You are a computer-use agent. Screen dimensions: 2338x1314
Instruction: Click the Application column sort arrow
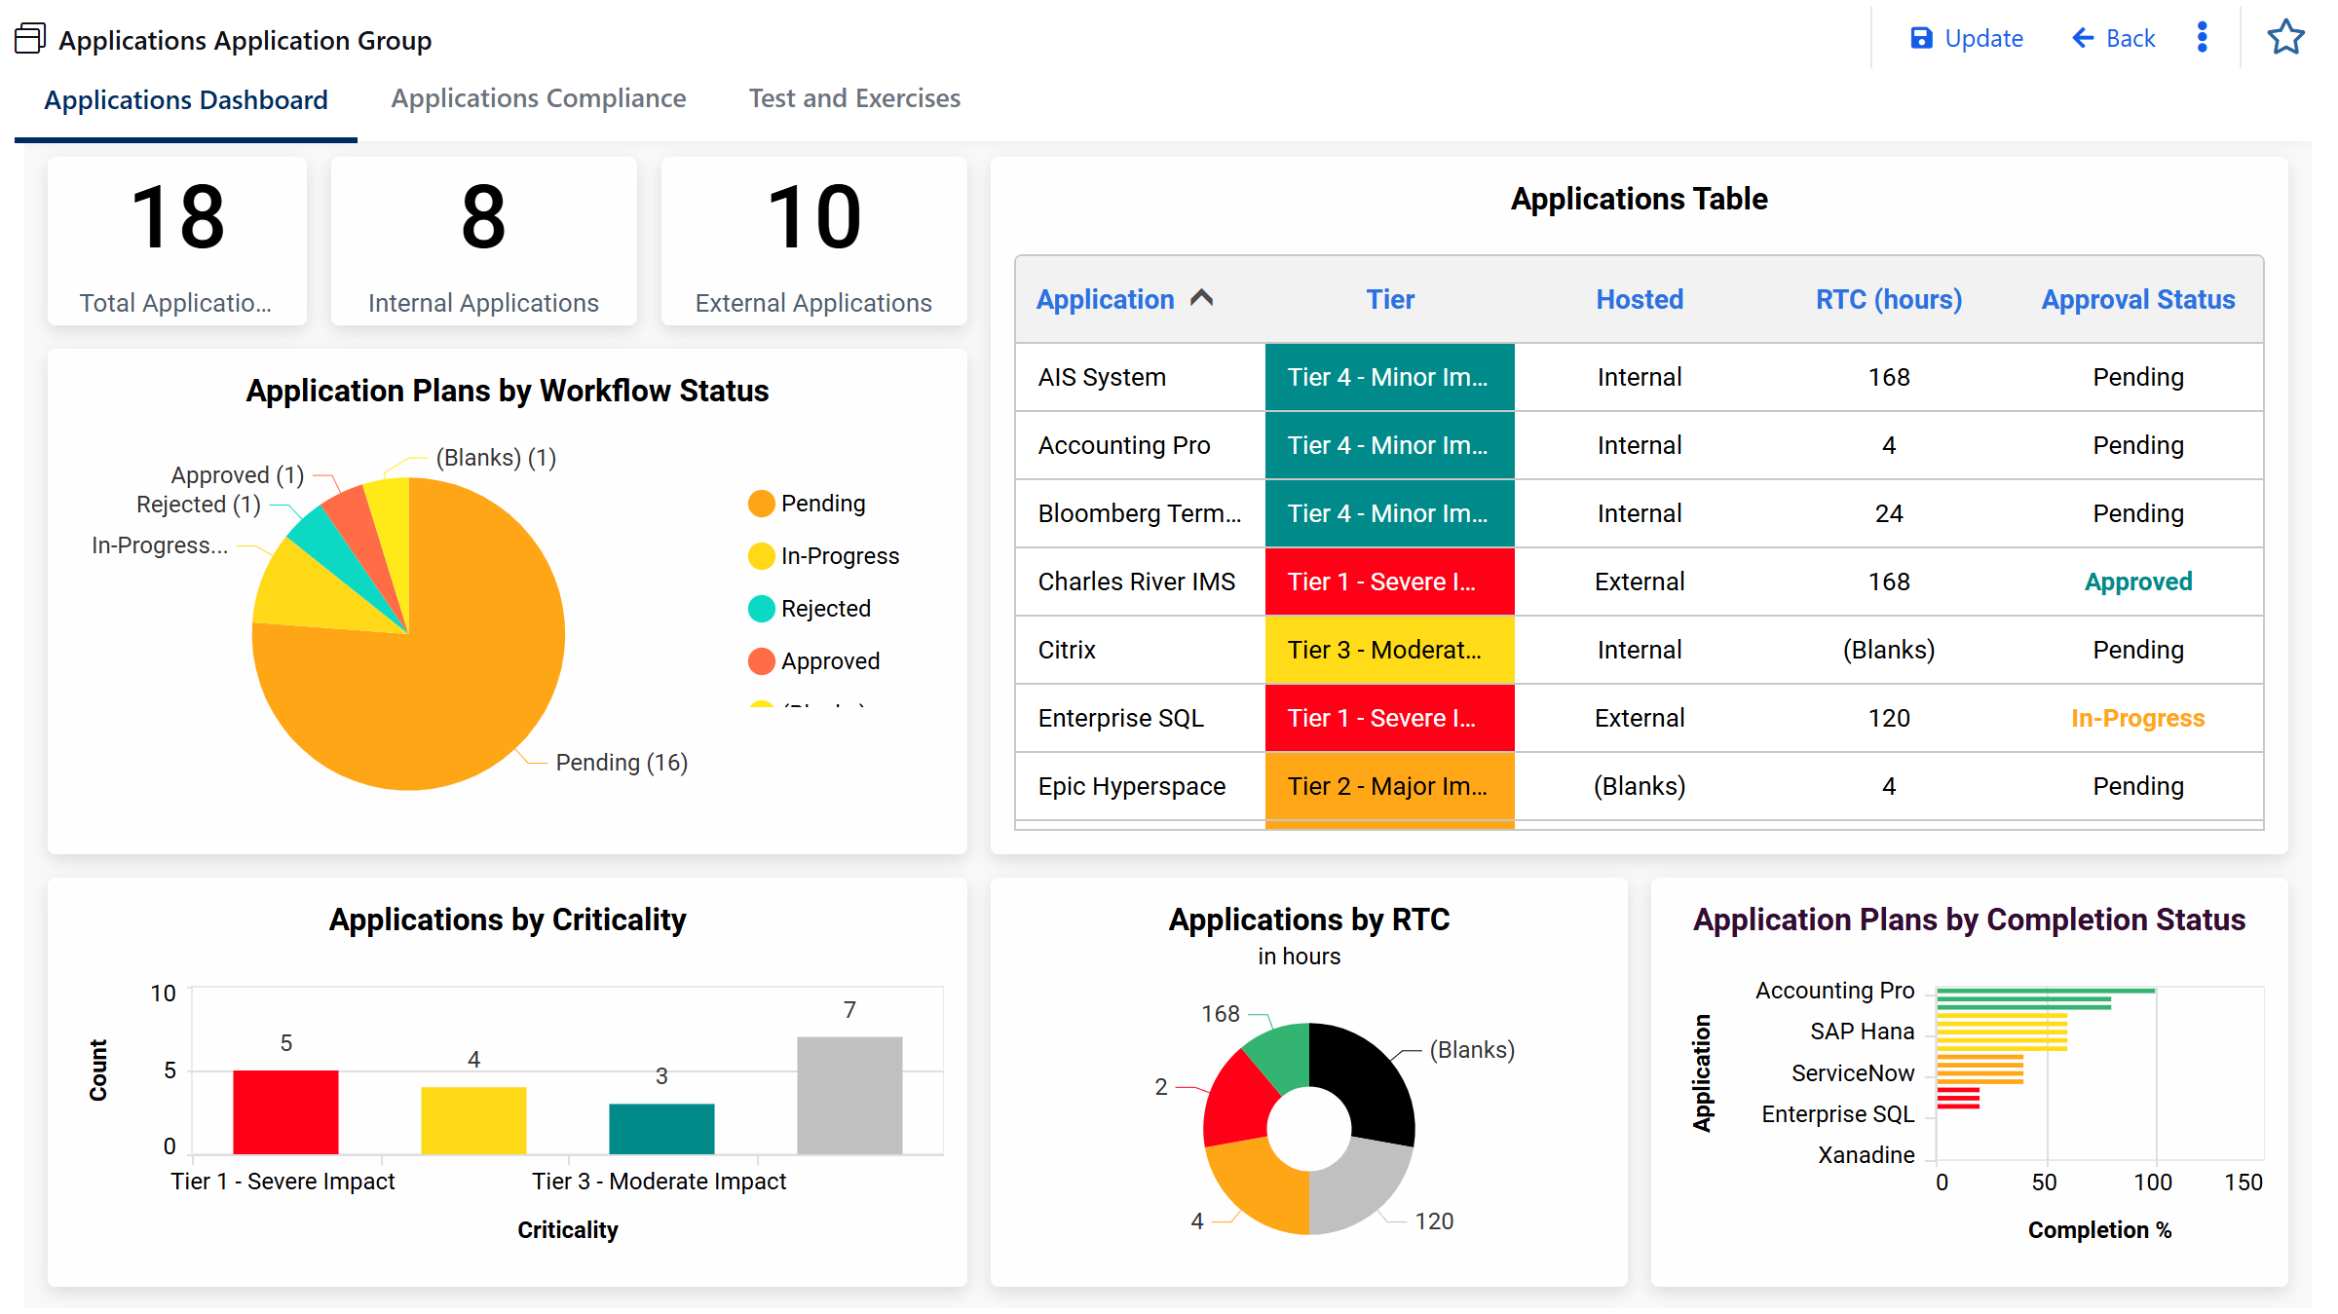pyautogui.click(x=1202, y=298)
